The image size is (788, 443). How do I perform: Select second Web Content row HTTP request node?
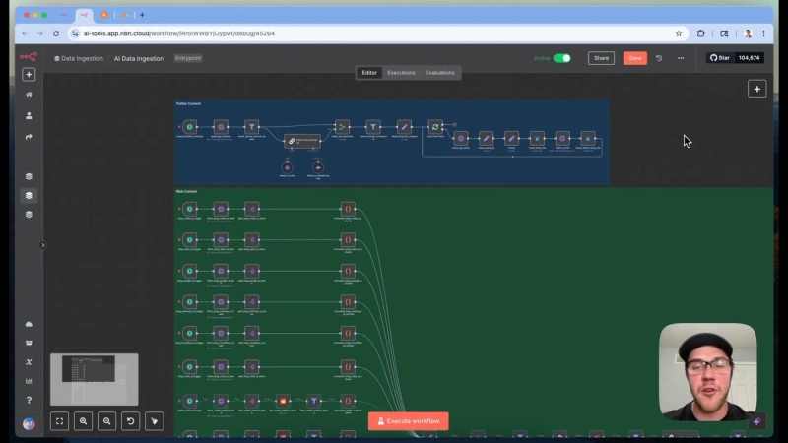click(221, 240)
